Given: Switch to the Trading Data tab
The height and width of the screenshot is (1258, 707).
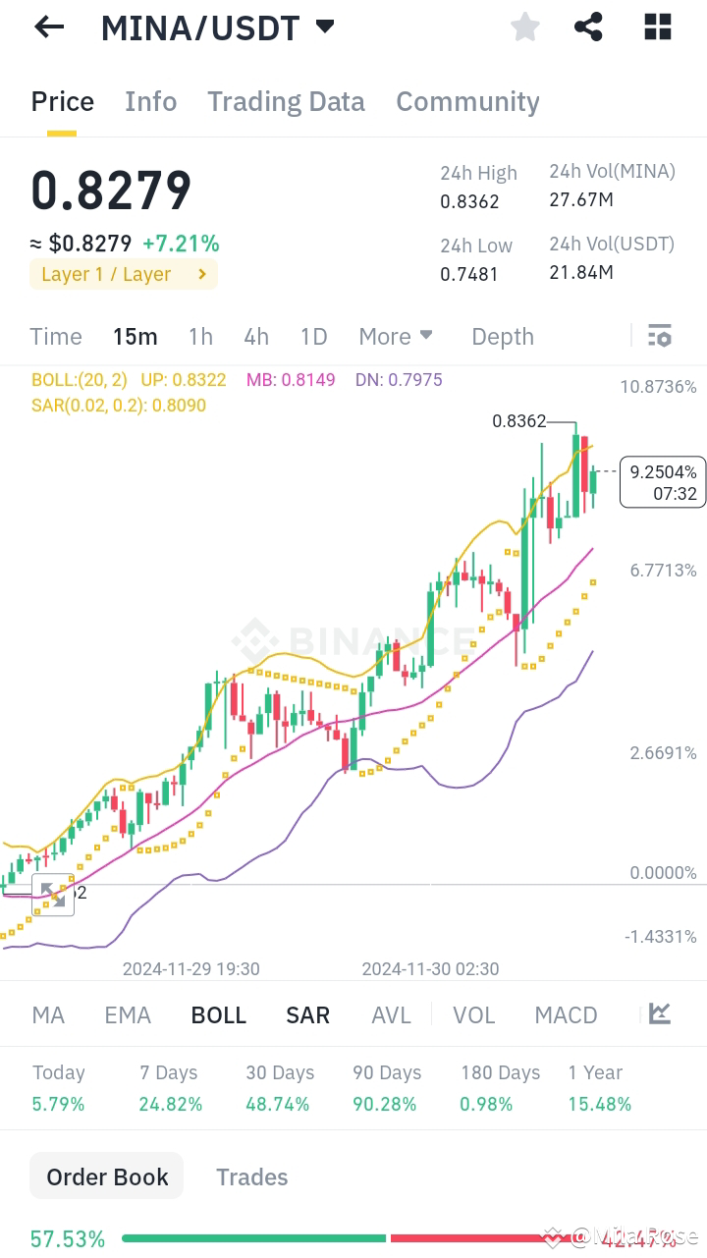Looking at the screenshot, I should (286, 101).
